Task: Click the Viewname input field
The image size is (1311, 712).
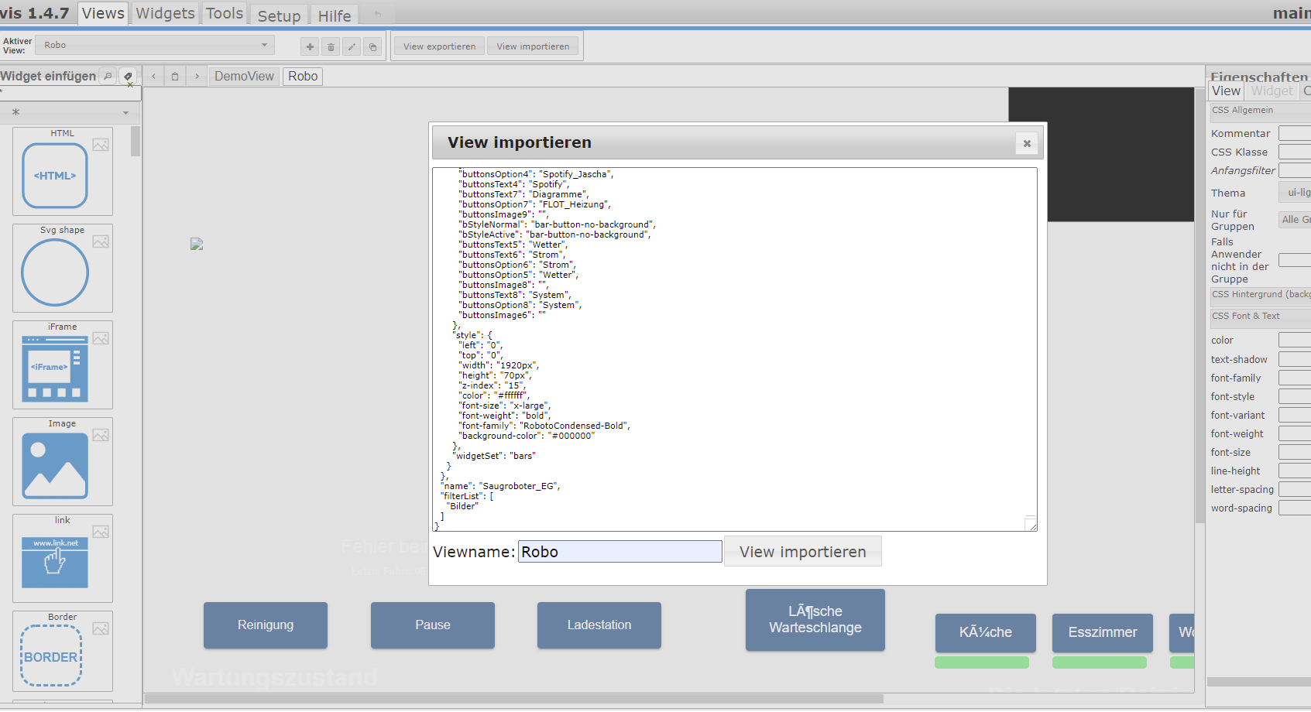Action: [x=619, y=552]
